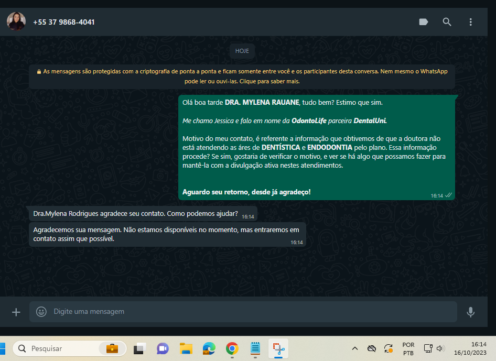
Task: Open File Explorer from the taskbar
Action: [186, 348]
